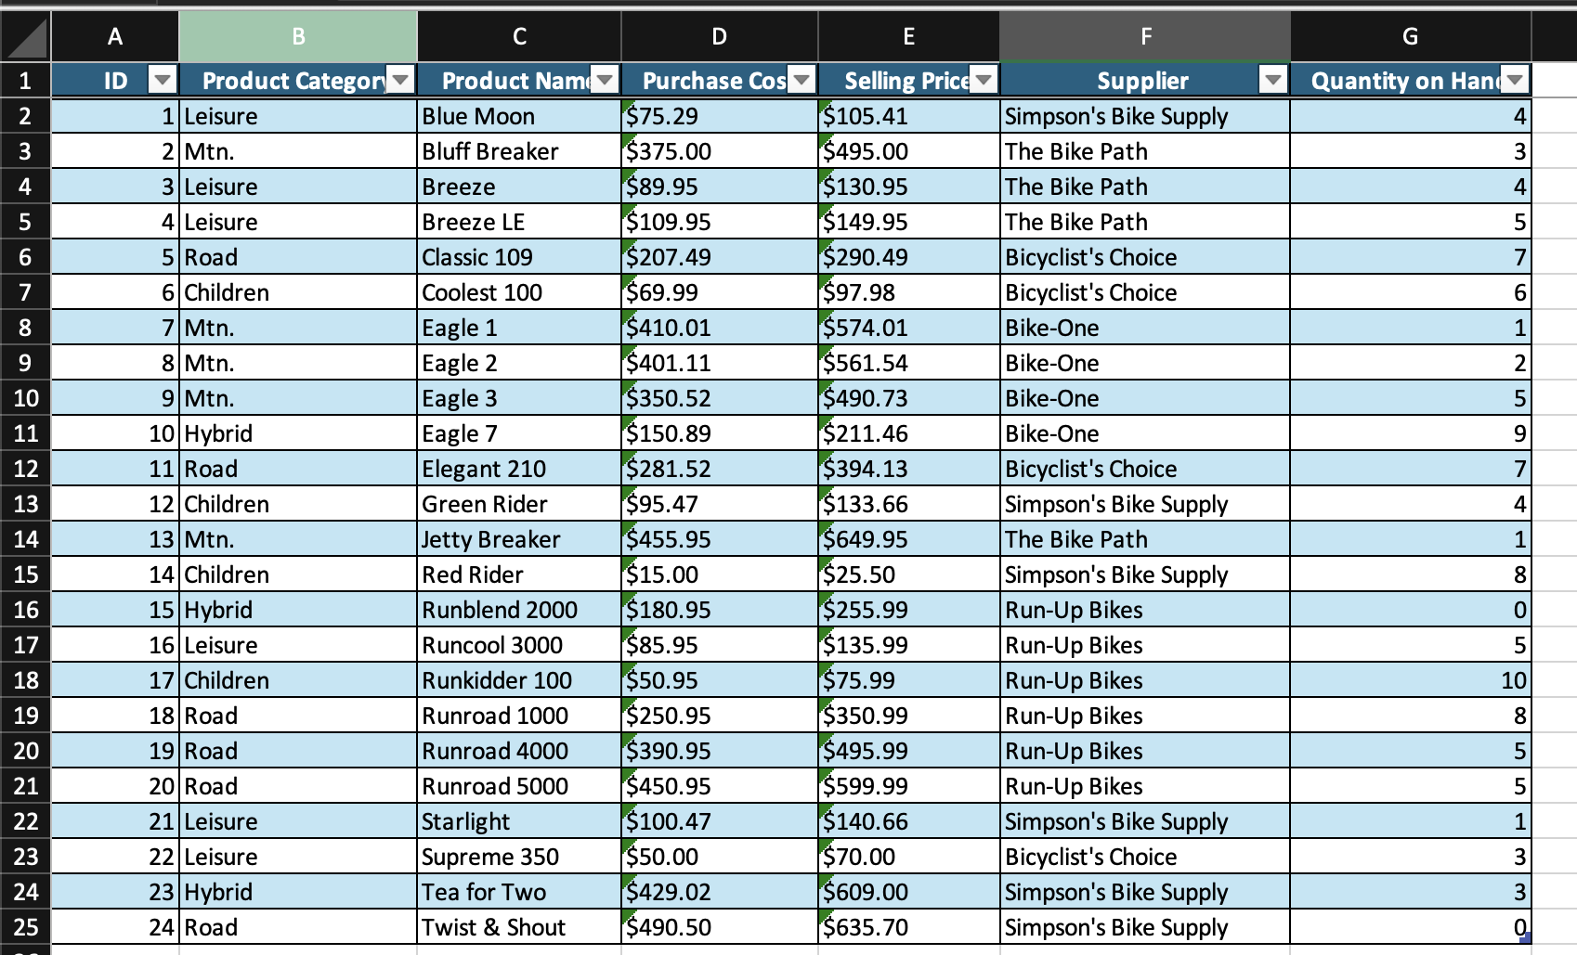Image resolution: width=1577 pixels, height=955 pixels.
Task: Click the Product Name filter icon
Action: 604,81
